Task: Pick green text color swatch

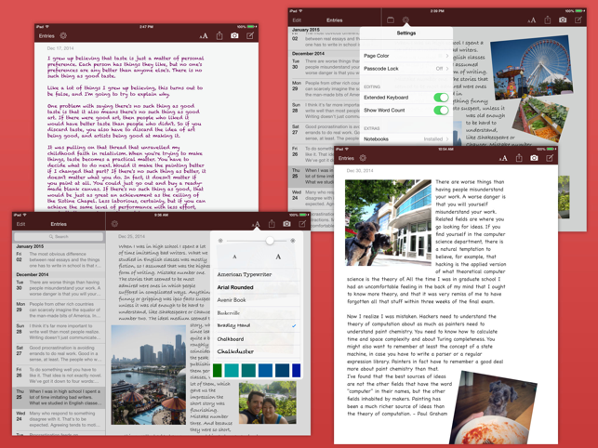Action: click(x=218, y=370)
